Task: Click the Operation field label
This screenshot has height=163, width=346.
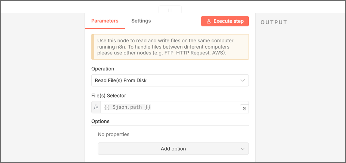Action: pos(103,69)
